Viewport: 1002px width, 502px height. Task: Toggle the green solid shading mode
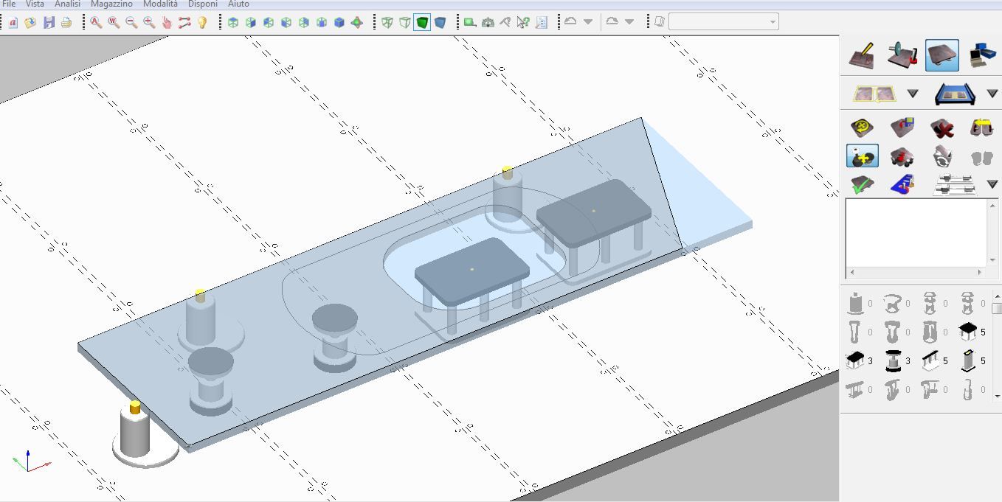(x=422, y=22)
